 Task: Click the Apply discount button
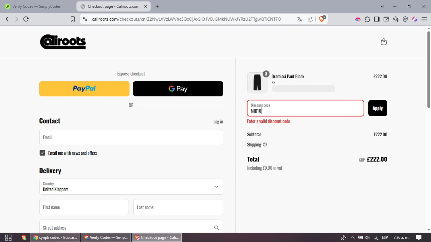point(378,108)
